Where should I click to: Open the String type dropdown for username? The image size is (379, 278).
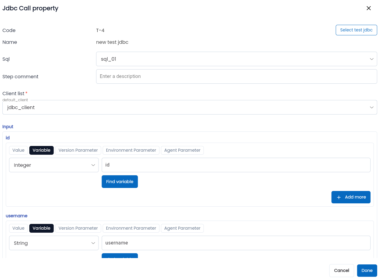pos(54,243)
